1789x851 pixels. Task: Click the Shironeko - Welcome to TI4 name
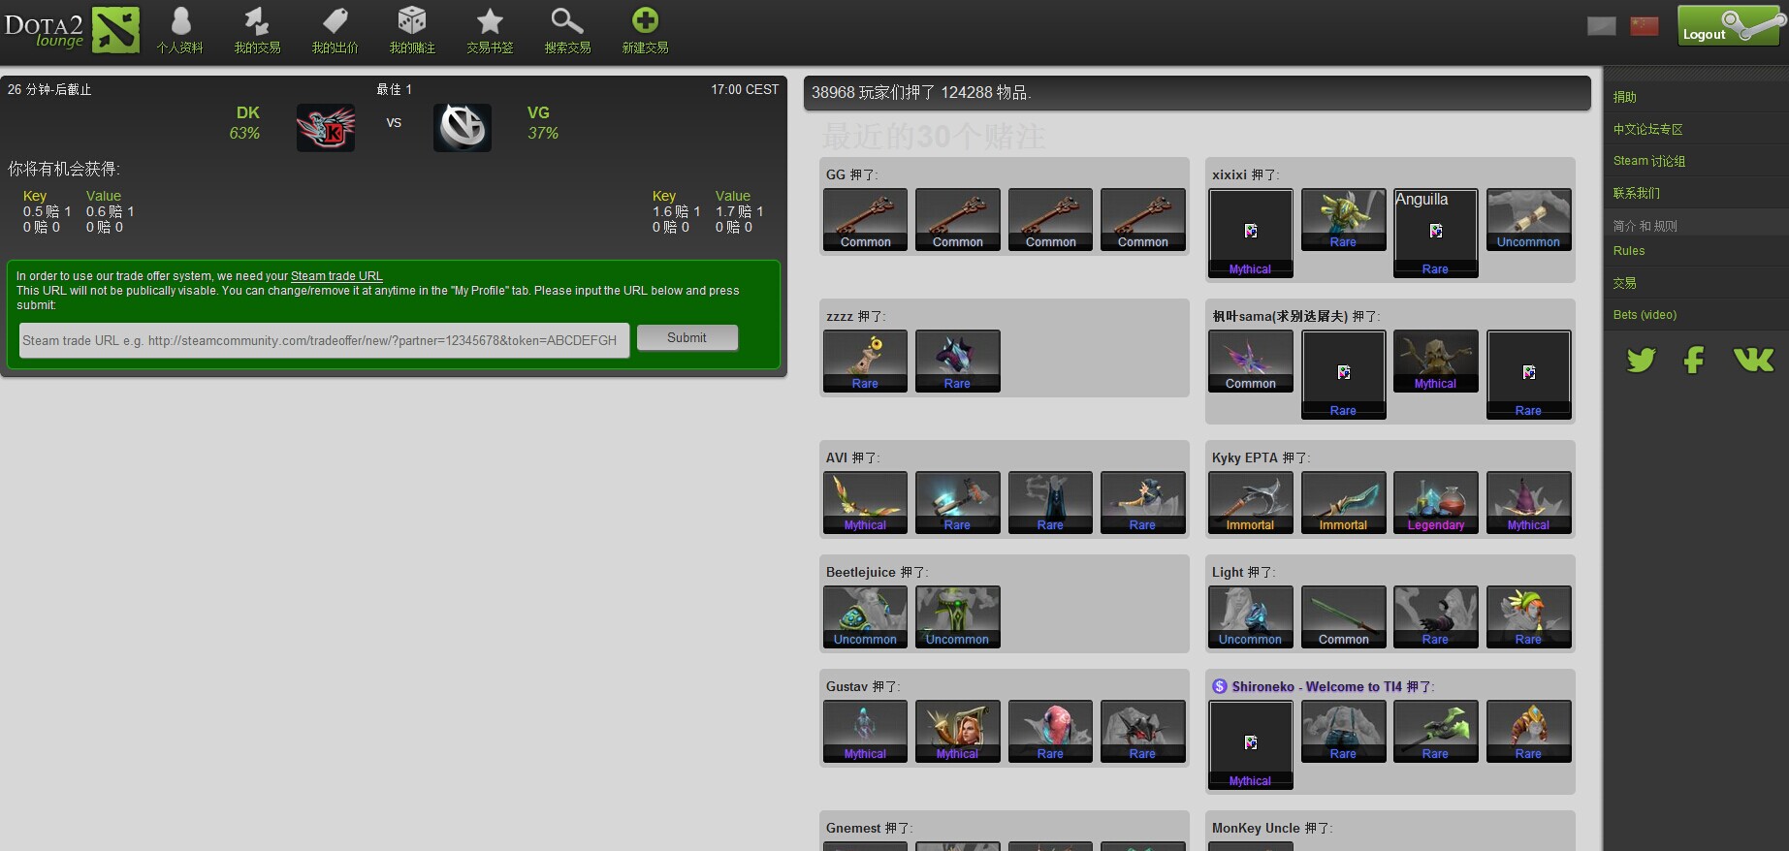(1317, 686)
